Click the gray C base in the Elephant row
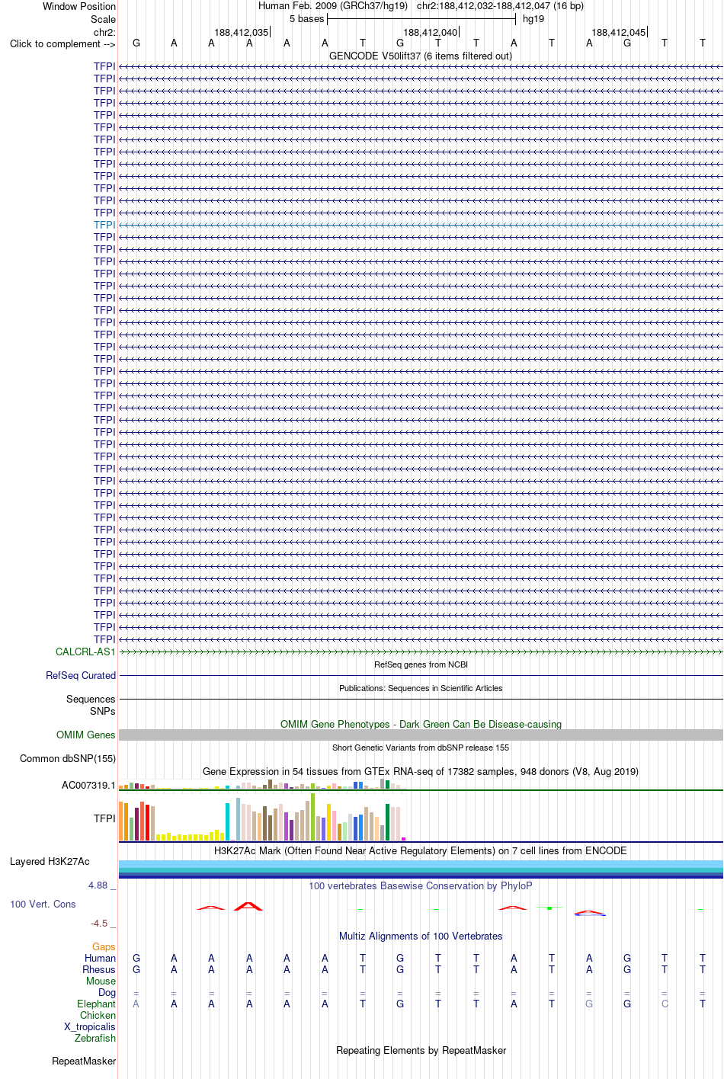 (665, 1004)
